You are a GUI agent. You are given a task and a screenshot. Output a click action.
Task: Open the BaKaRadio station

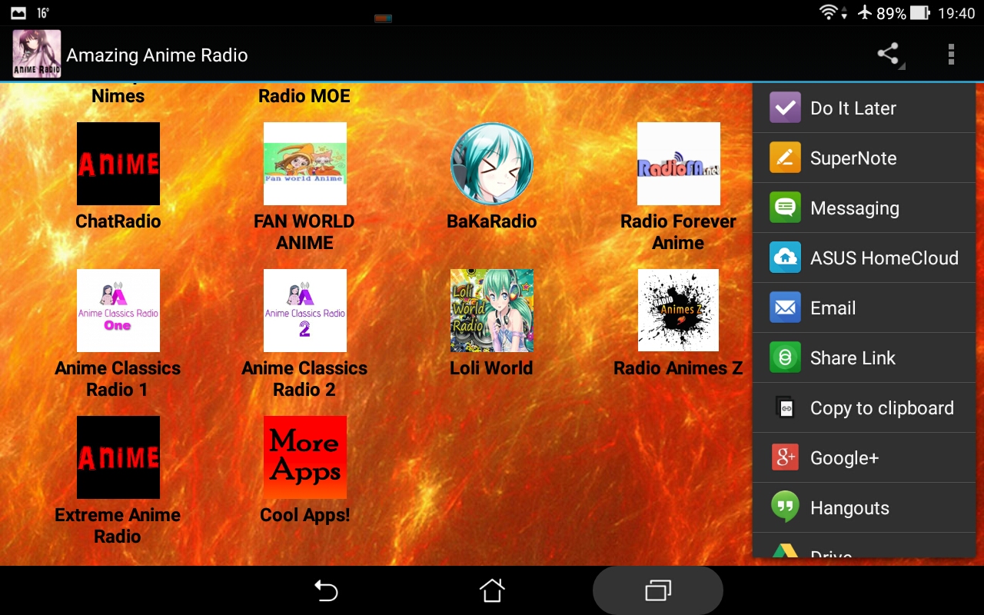click(x=491, y=164)
